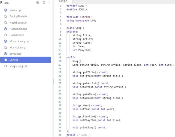The width and height of the screenshot is (175, 137).
Task: Click 'string getAlbum() const;' declaration
Action: pyautogui.click(x=90, y=94)
